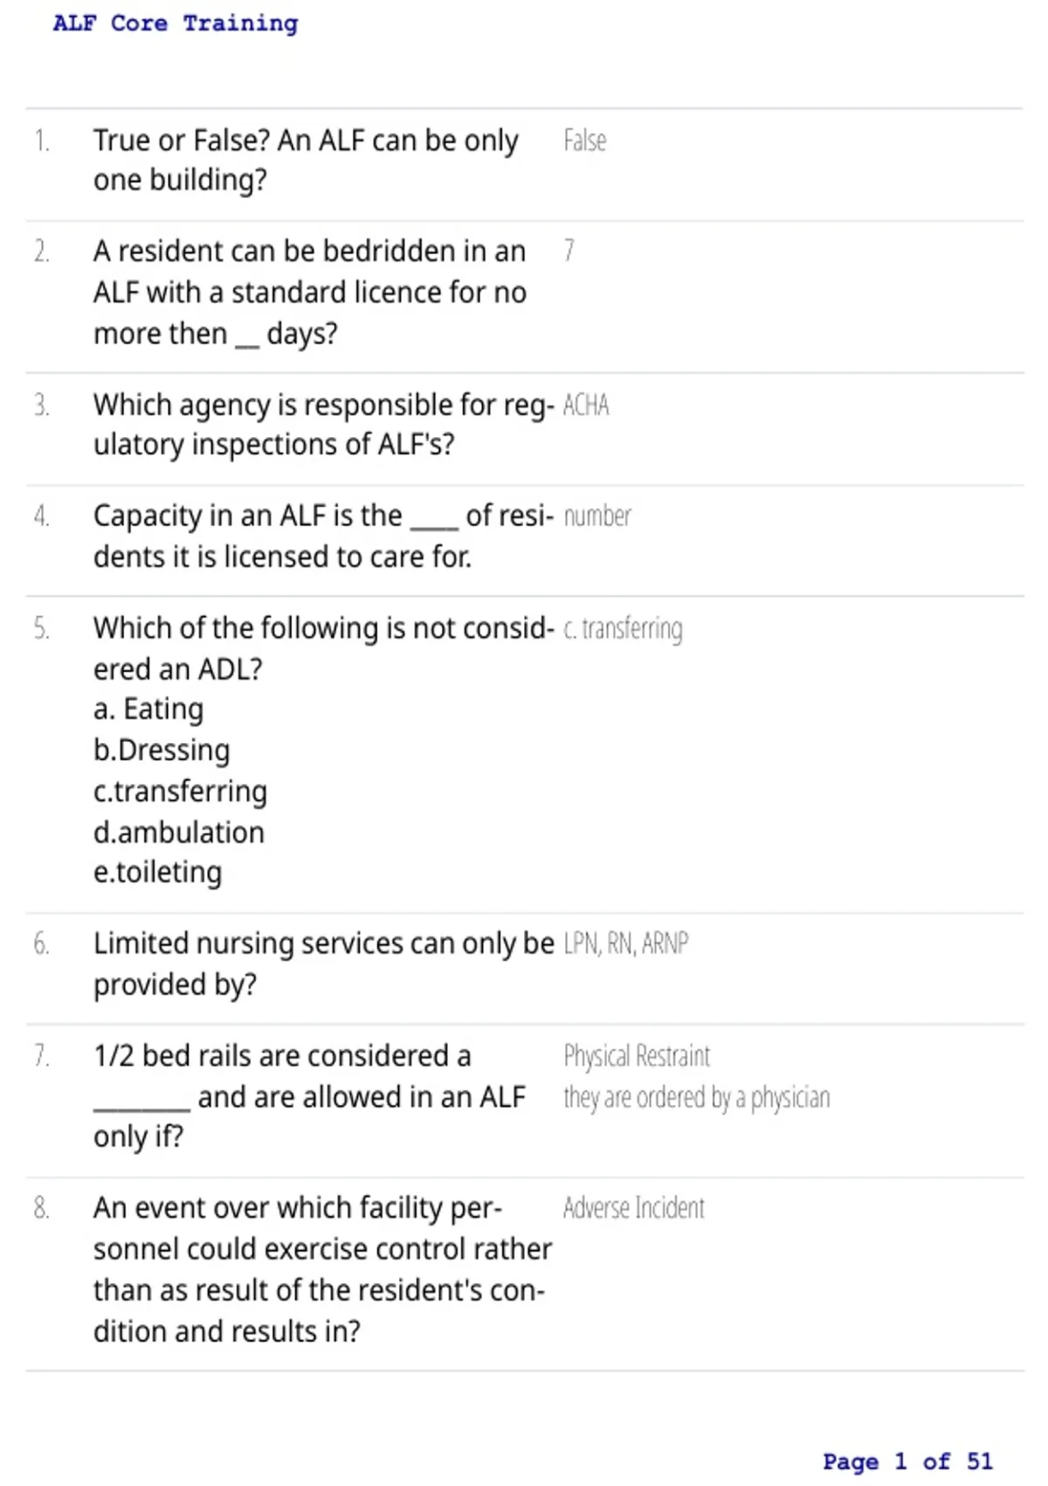Viewport: 1048px width, 1486px height.
Task: Select question 1 about ALF one building
Action: tap(306, 160)
